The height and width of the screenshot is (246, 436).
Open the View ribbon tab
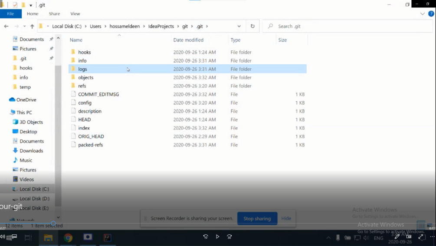[75, 13]
